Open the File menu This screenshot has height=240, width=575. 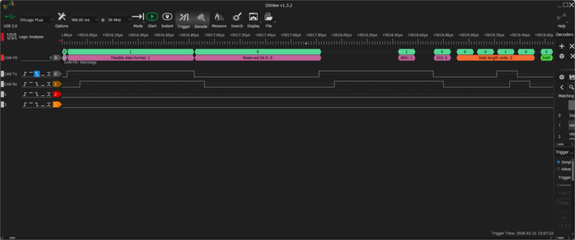[269, 18]
